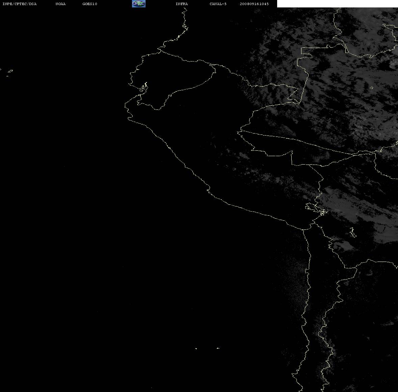Click the eastern small island dot in the southern Pacific
The width and height of the screenshot is (398, 392).
(218, 348)
